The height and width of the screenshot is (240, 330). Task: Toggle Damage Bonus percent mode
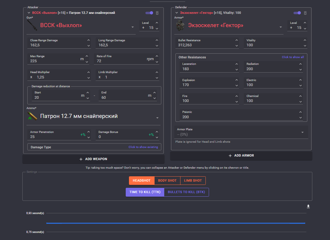coord(151,135)
